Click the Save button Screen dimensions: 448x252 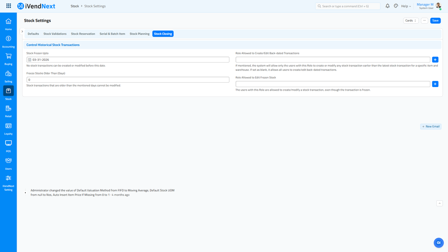pos(435,21)
